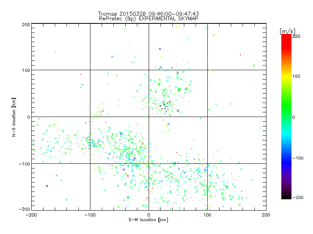Click the x-axis tick label '200'
Screen dimensions: 313x234
[x=266, y=215]
